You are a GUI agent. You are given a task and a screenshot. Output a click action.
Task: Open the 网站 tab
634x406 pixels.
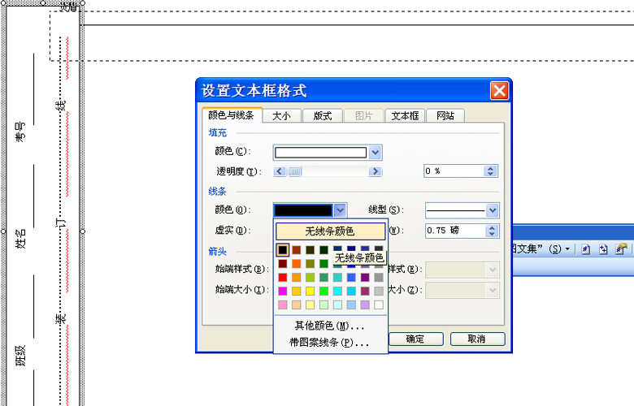445,116
